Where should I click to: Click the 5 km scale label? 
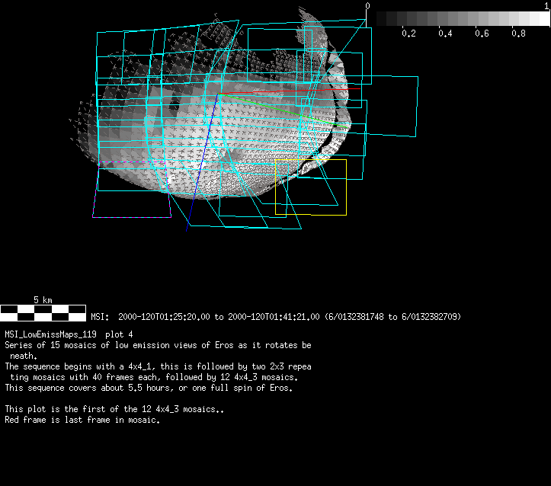pos(43,300)
